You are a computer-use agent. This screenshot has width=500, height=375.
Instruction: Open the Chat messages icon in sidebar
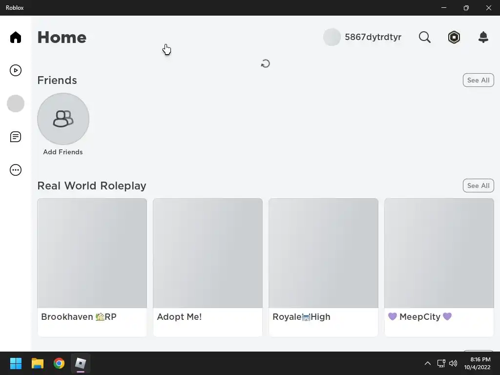pyautogui.click(x=15, y=137)
